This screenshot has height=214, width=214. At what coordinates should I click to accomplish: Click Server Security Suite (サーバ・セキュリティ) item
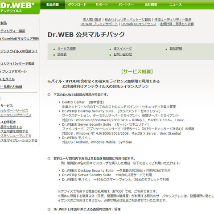pyautogui.click(x=105, y=124)
